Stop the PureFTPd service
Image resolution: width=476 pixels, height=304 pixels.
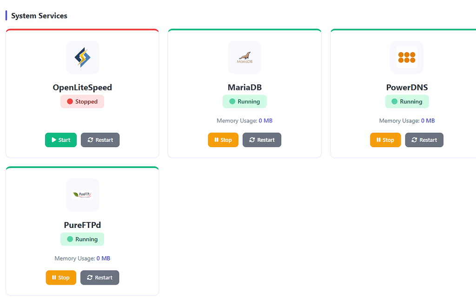tap(61, 278)
